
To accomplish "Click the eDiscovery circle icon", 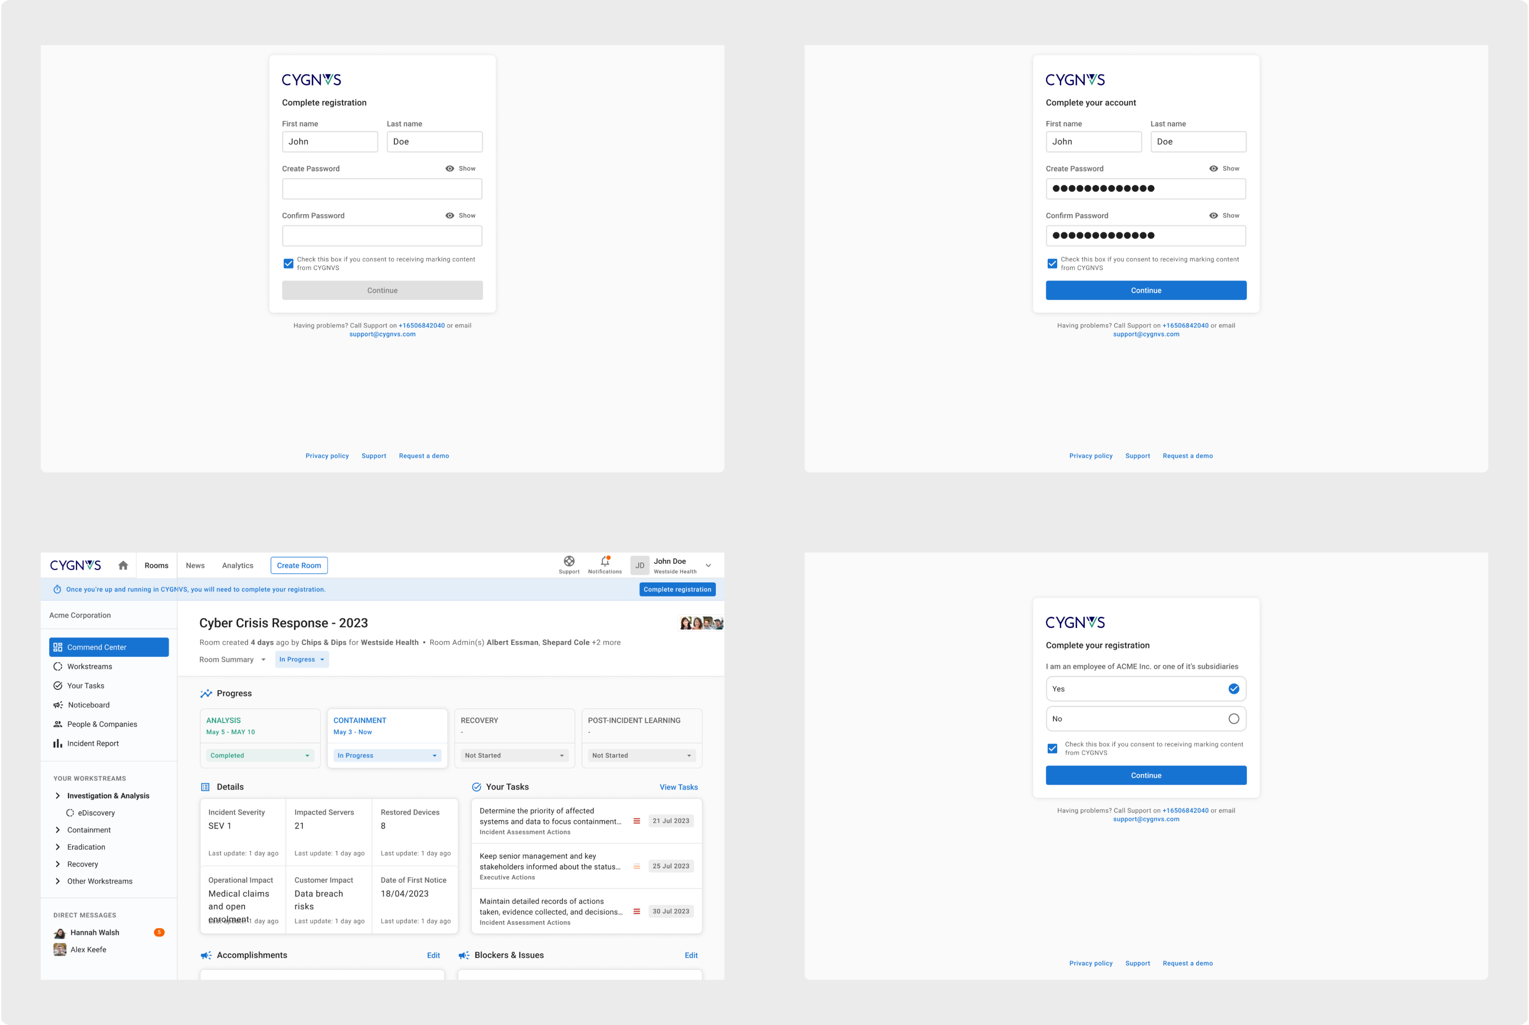I will [70, 813].
